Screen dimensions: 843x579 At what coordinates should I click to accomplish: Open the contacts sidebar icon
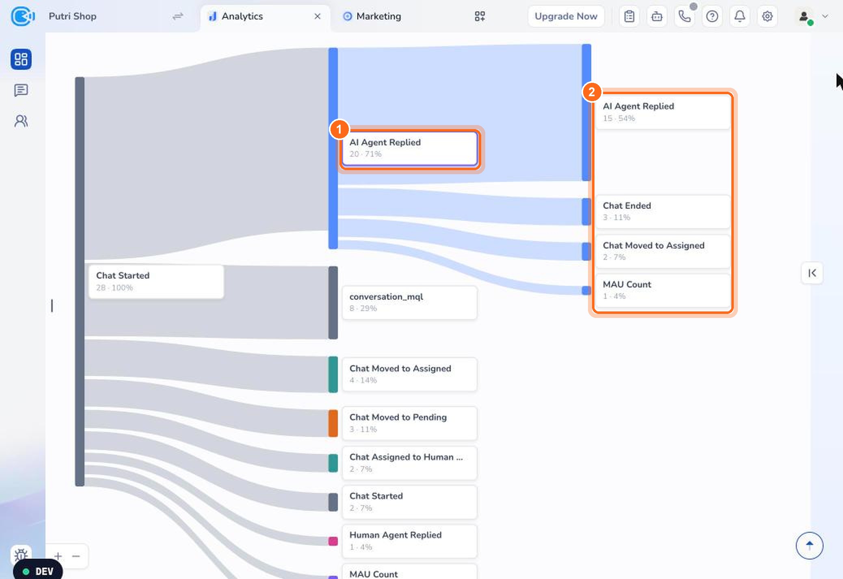point(21,121)
